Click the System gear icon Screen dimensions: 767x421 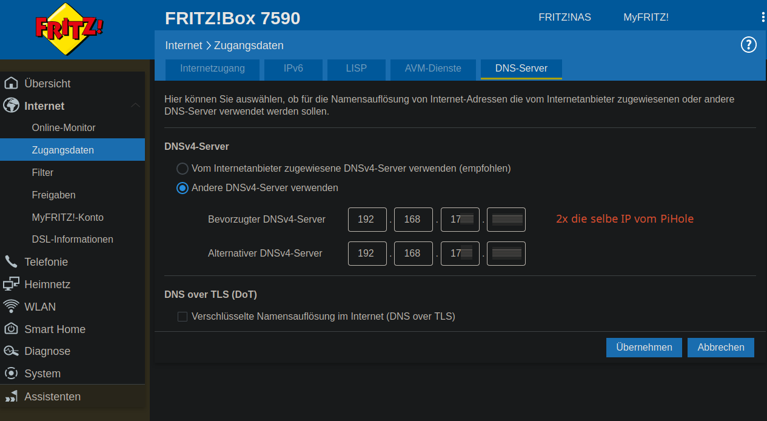click(x=11, y=373)
